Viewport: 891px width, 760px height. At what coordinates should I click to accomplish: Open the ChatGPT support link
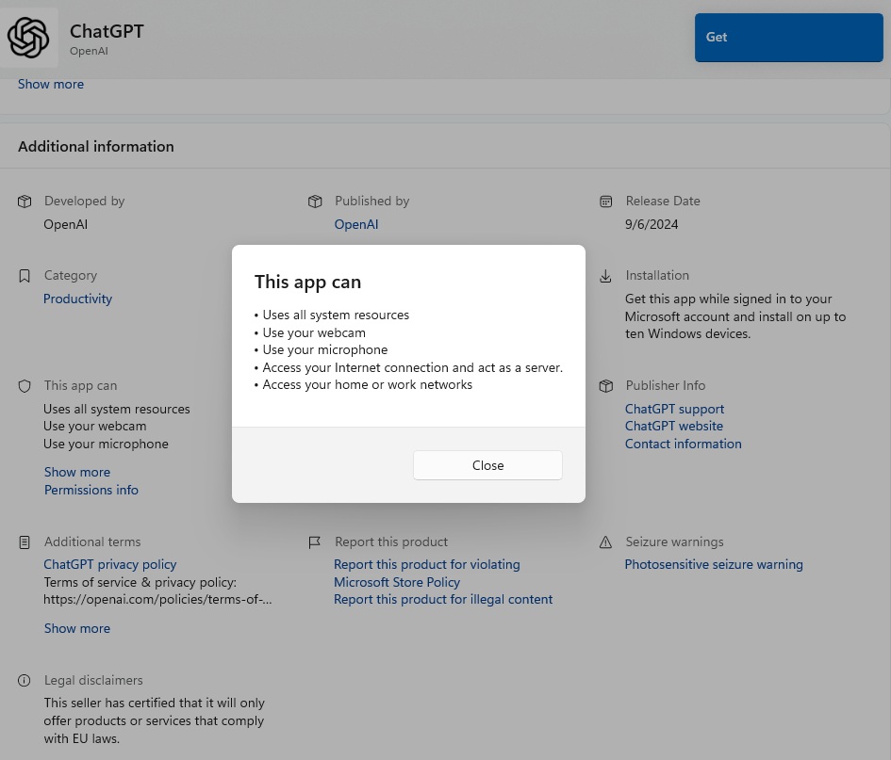674,409
